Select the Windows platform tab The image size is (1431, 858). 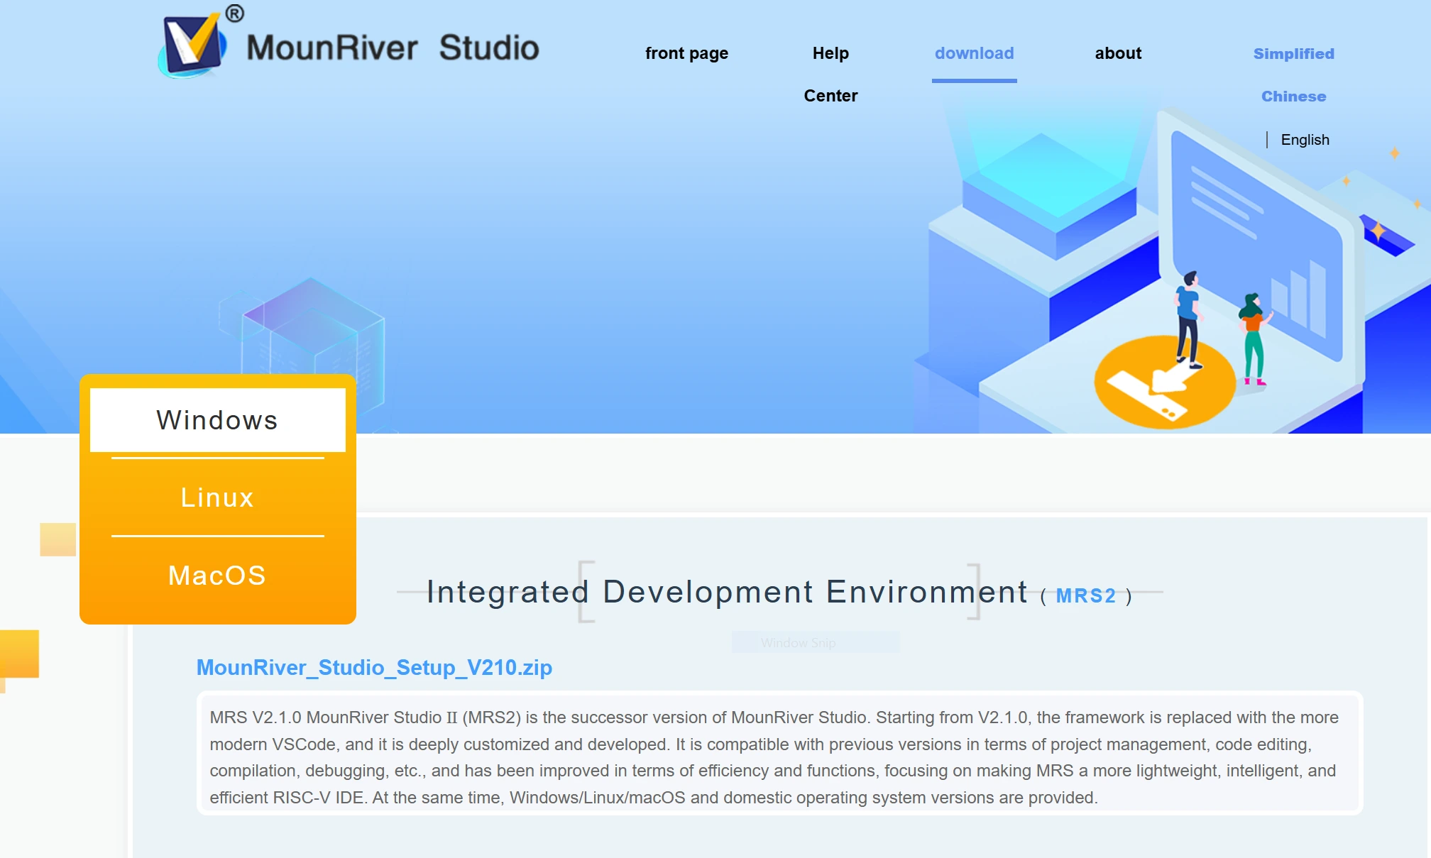pos(217,420)
